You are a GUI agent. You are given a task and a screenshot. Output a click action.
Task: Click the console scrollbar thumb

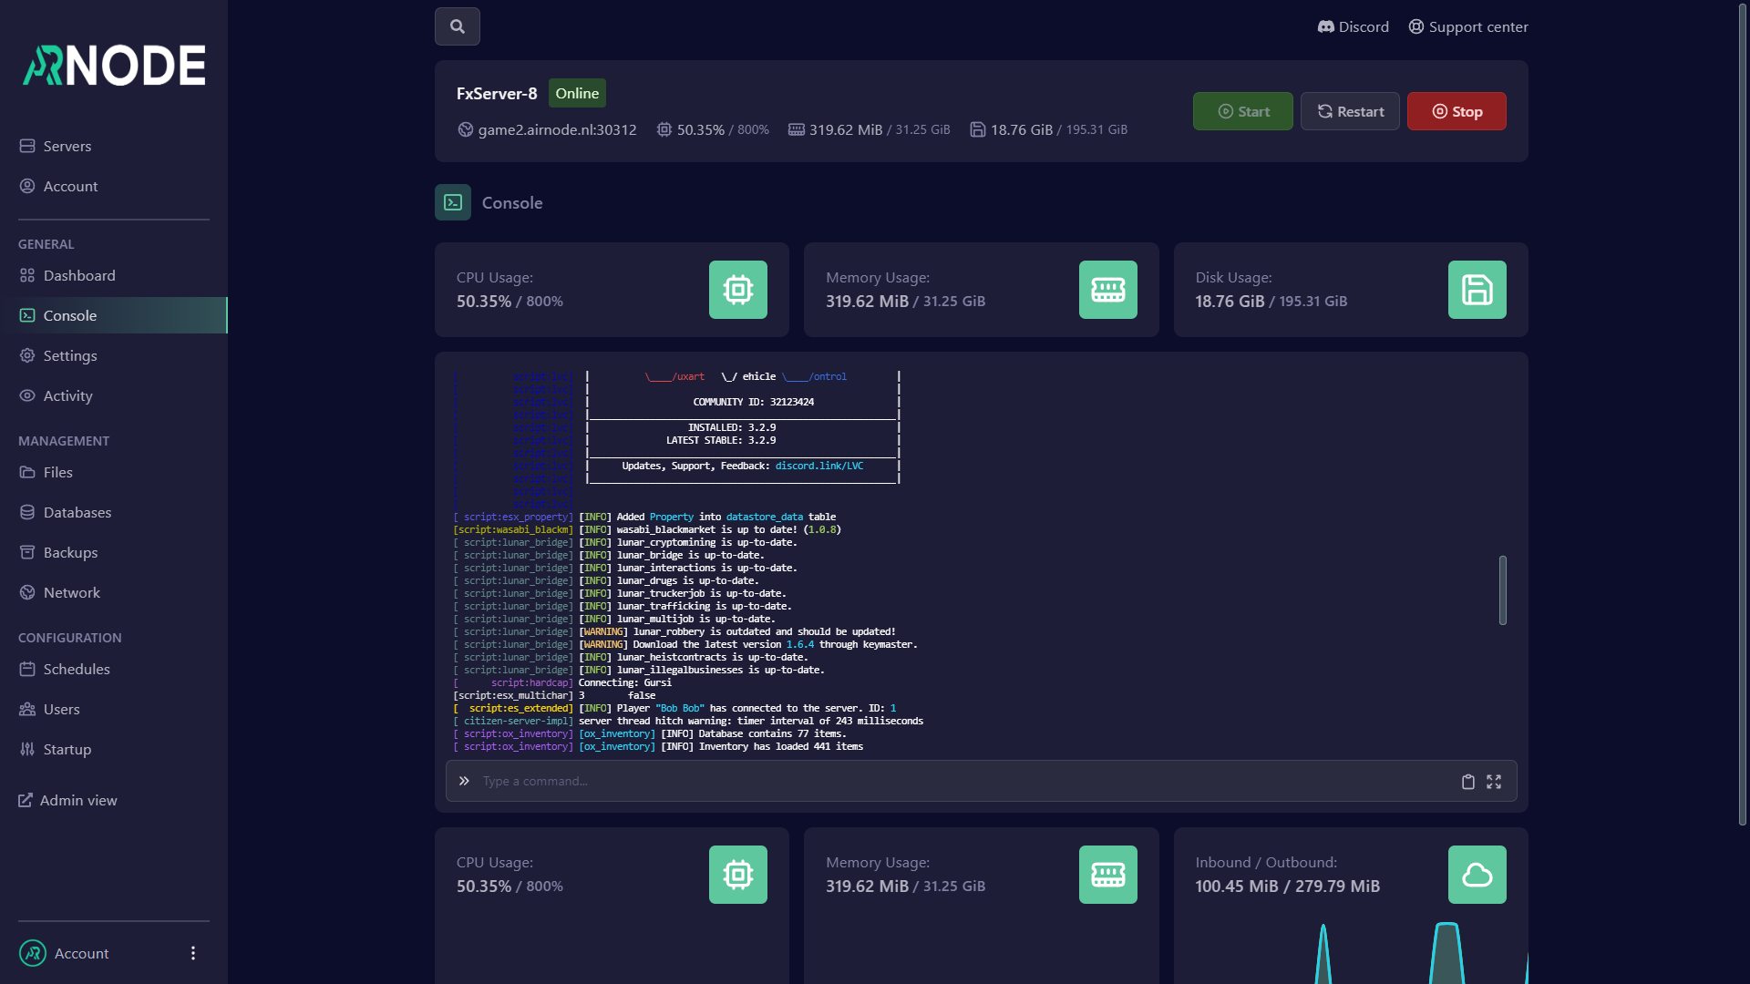pyautogui.click(x=1503, y=590)
